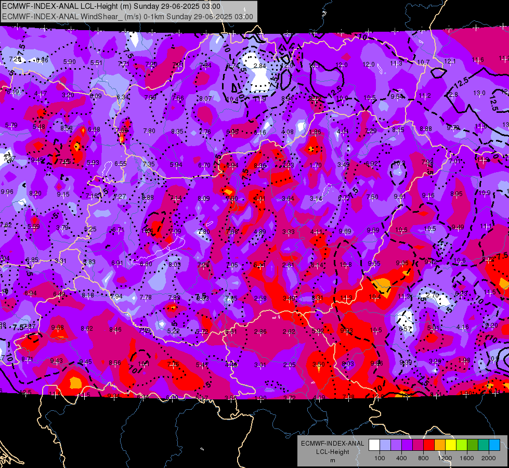
Task: Click the legend scale label 1600
Action: (x=467, y=458)
